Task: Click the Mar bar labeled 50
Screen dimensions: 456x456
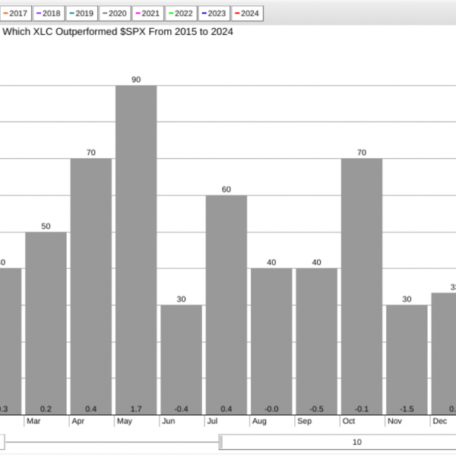Action: click(46, 324)
